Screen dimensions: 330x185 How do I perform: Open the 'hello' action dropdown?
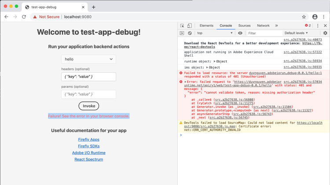click(88, 59)
